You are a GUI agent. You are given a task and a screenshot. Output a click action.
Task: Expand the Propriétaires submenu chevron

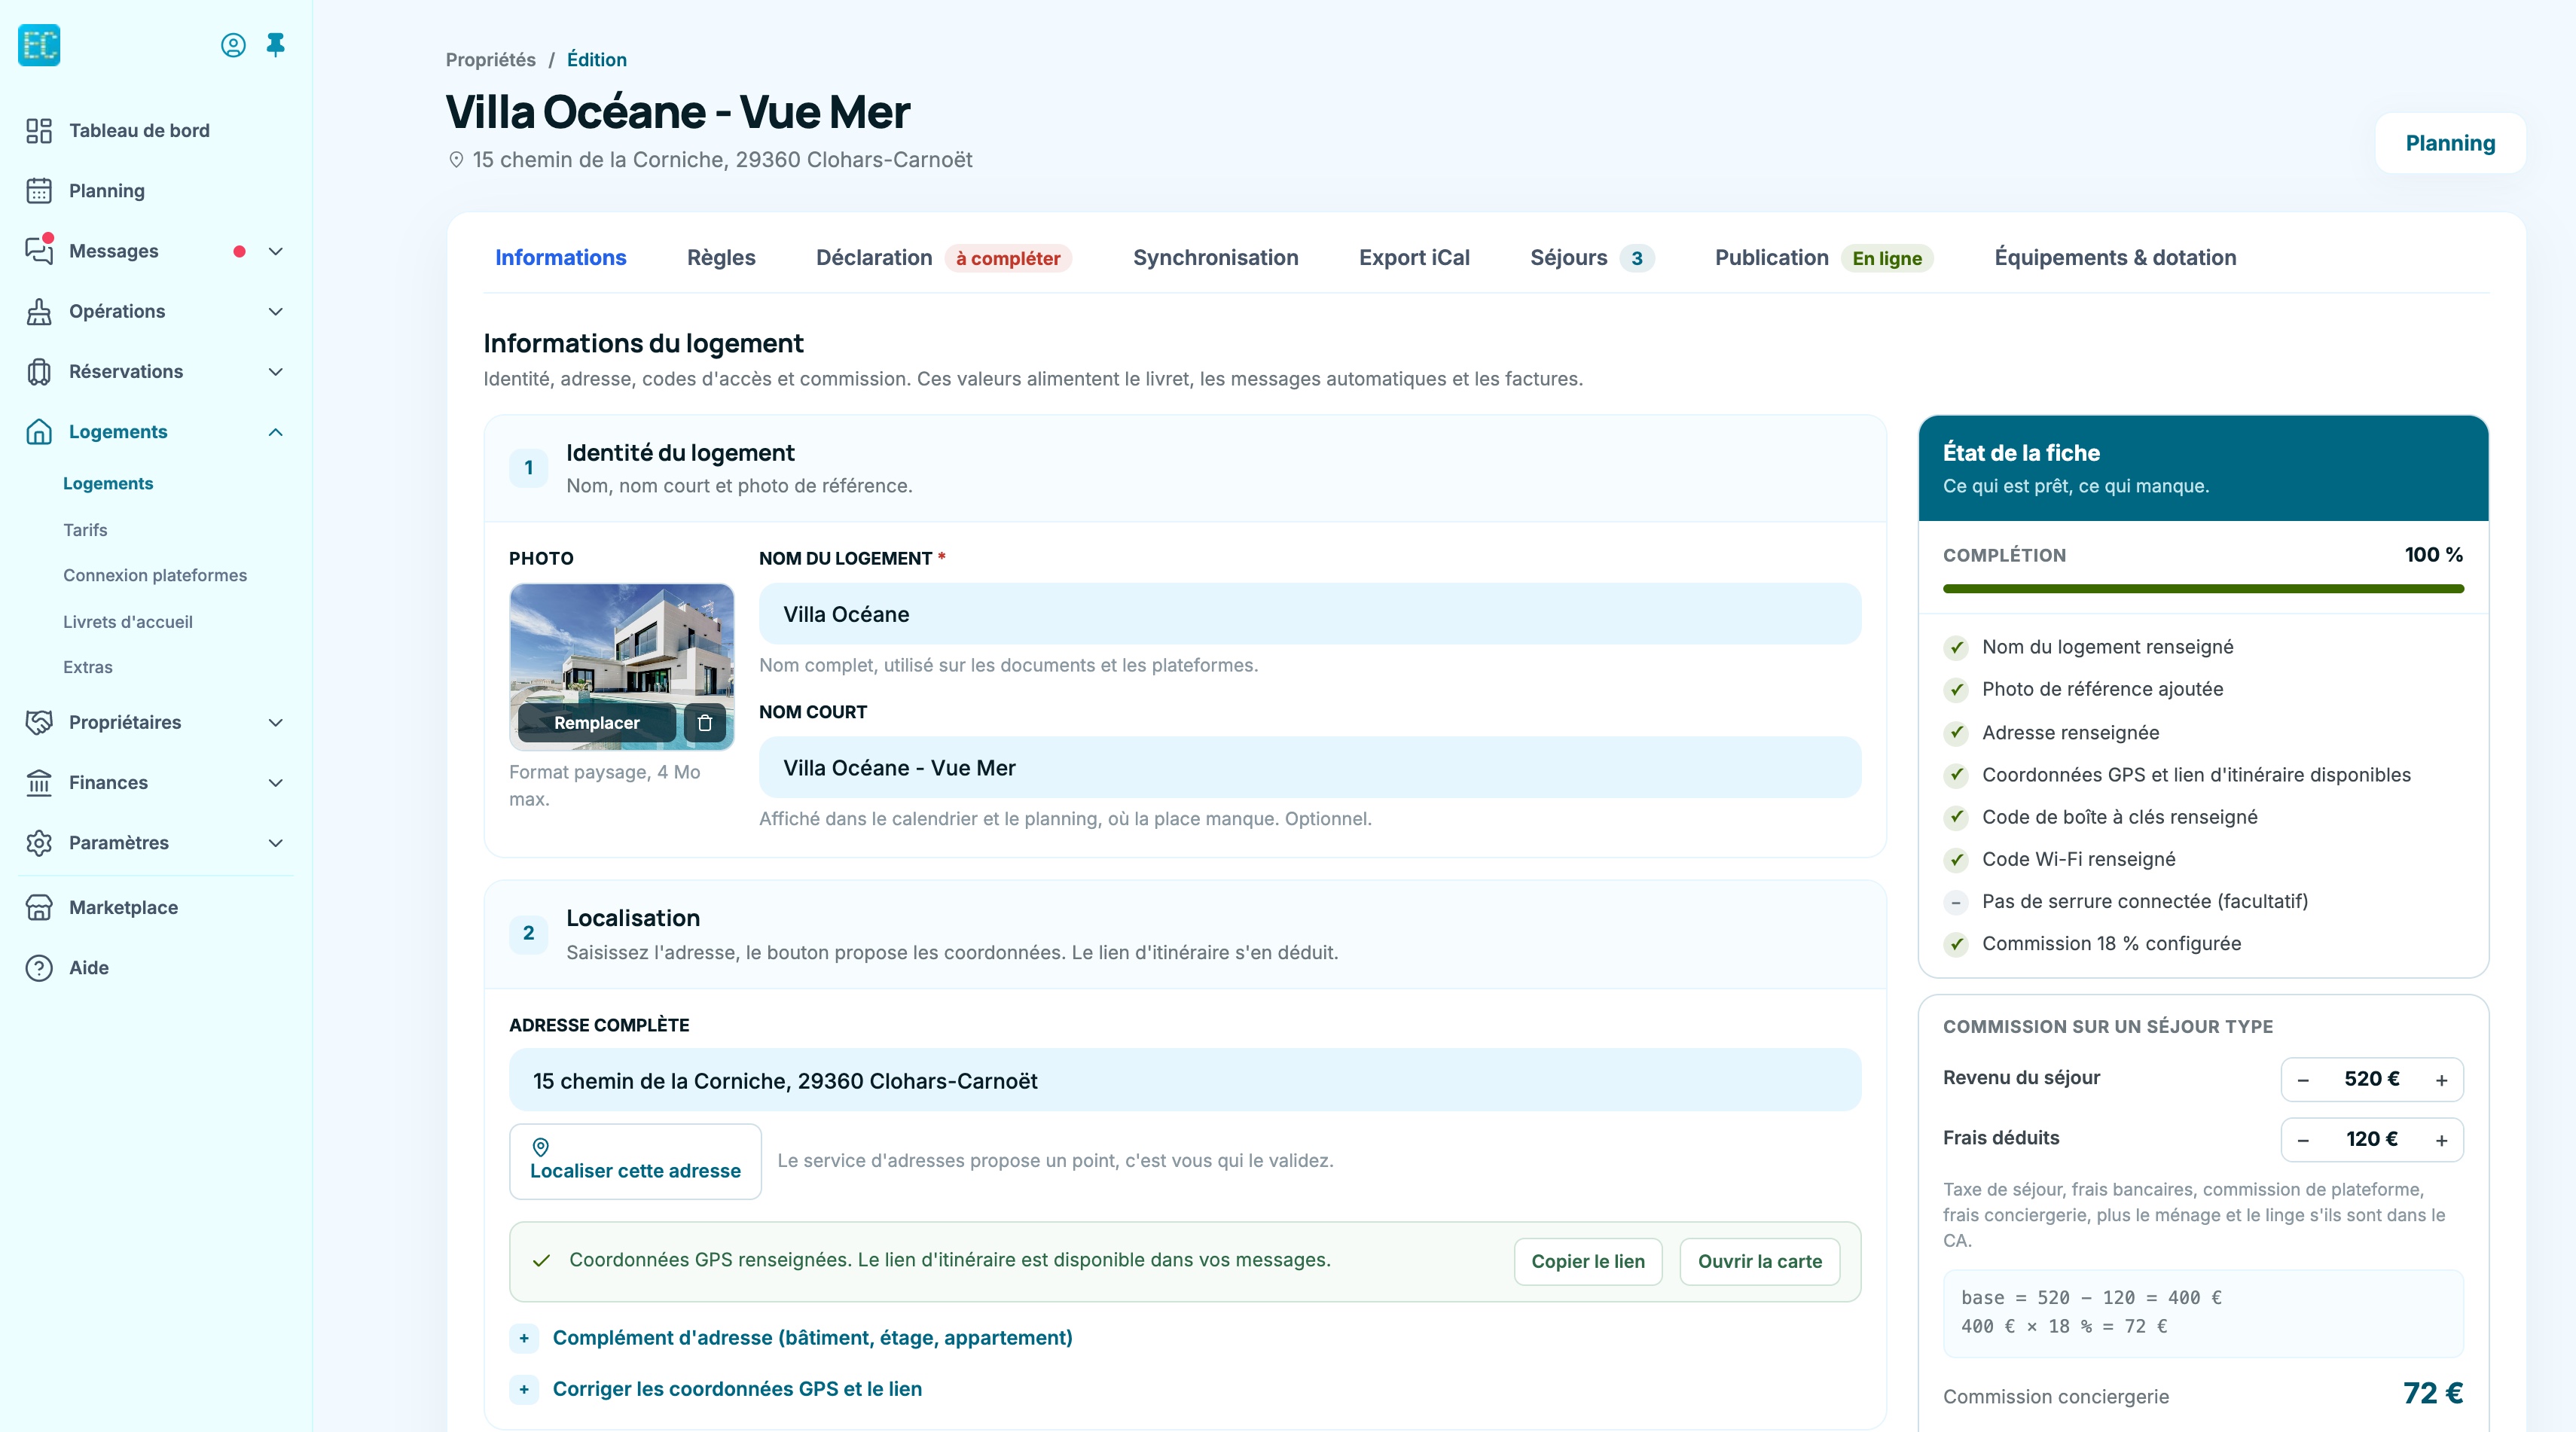(x=276, y=723)
